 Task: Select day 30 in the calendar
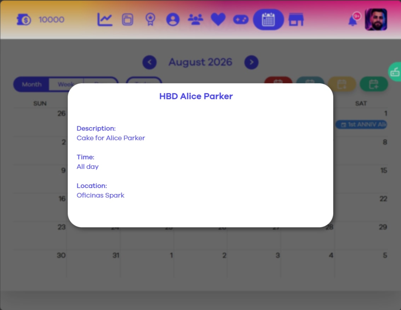(x=61, y=255)
